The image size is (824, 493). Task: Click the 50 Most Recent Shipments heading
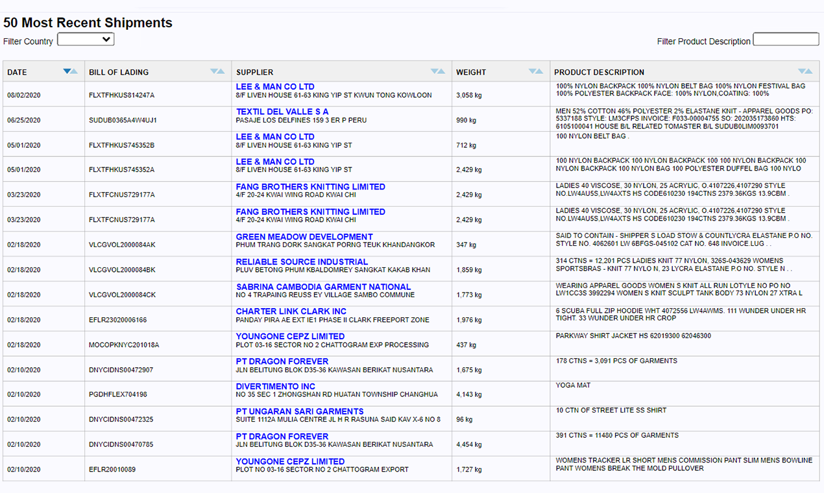[x=88, y=23]
